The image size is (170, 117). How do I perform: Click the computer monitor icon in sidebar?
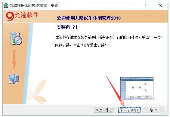(14, 79)
